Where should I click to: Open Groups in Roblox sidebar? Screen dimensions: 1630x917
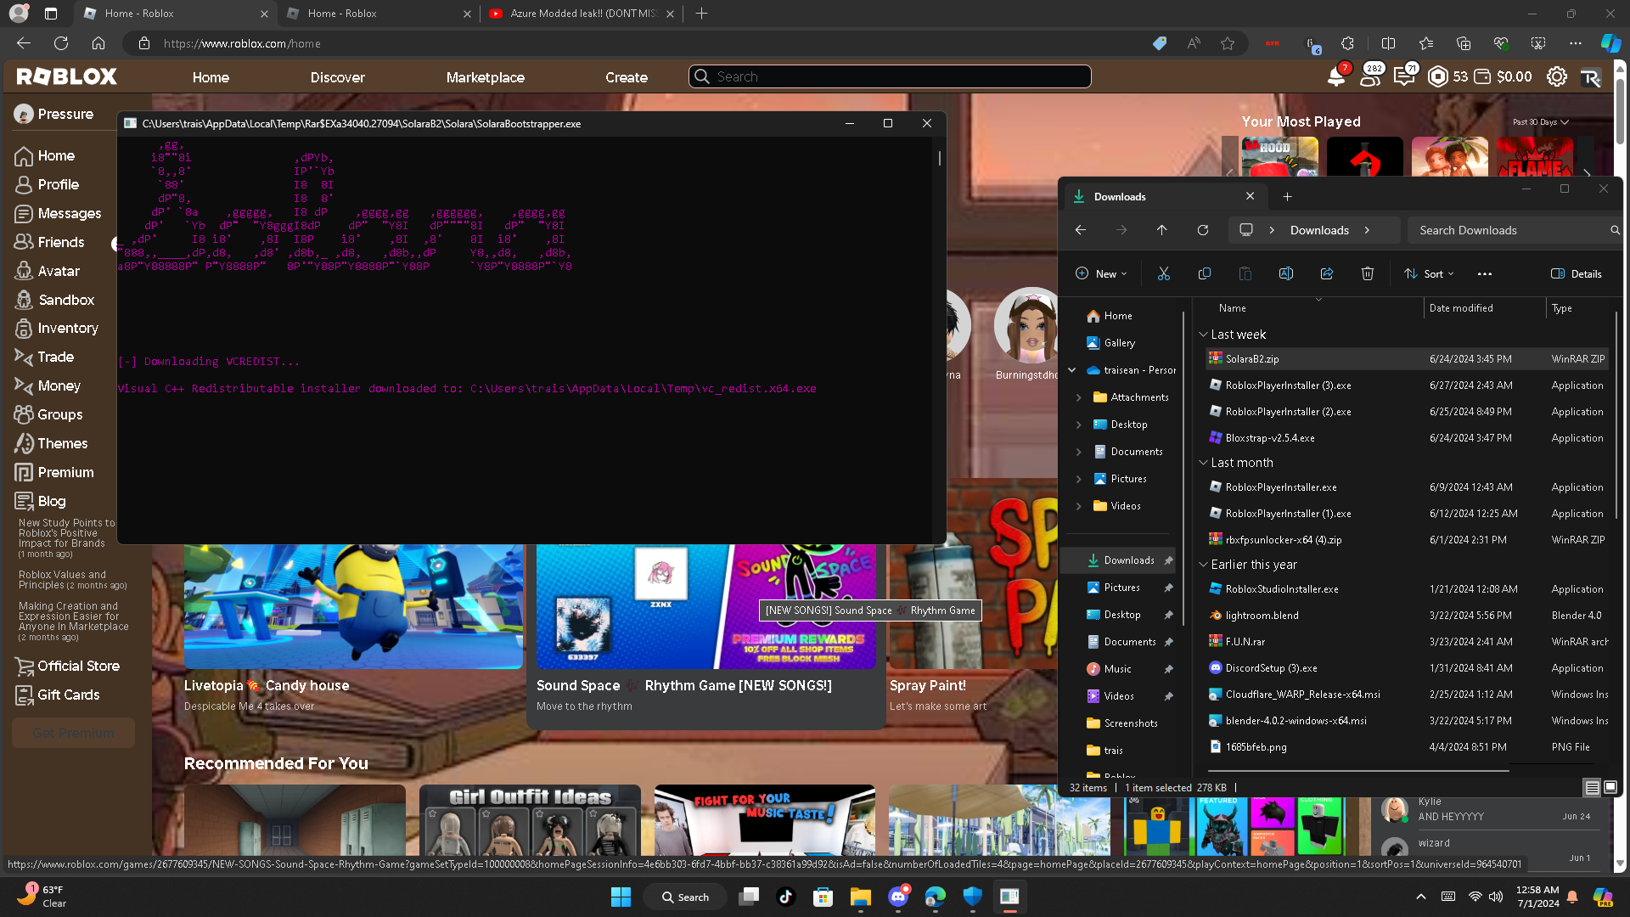[59, 414]
